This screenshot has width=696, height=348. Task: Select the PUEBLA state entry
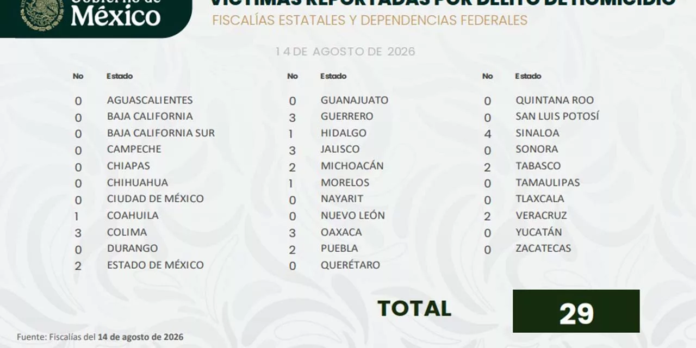tap(339, 248)
